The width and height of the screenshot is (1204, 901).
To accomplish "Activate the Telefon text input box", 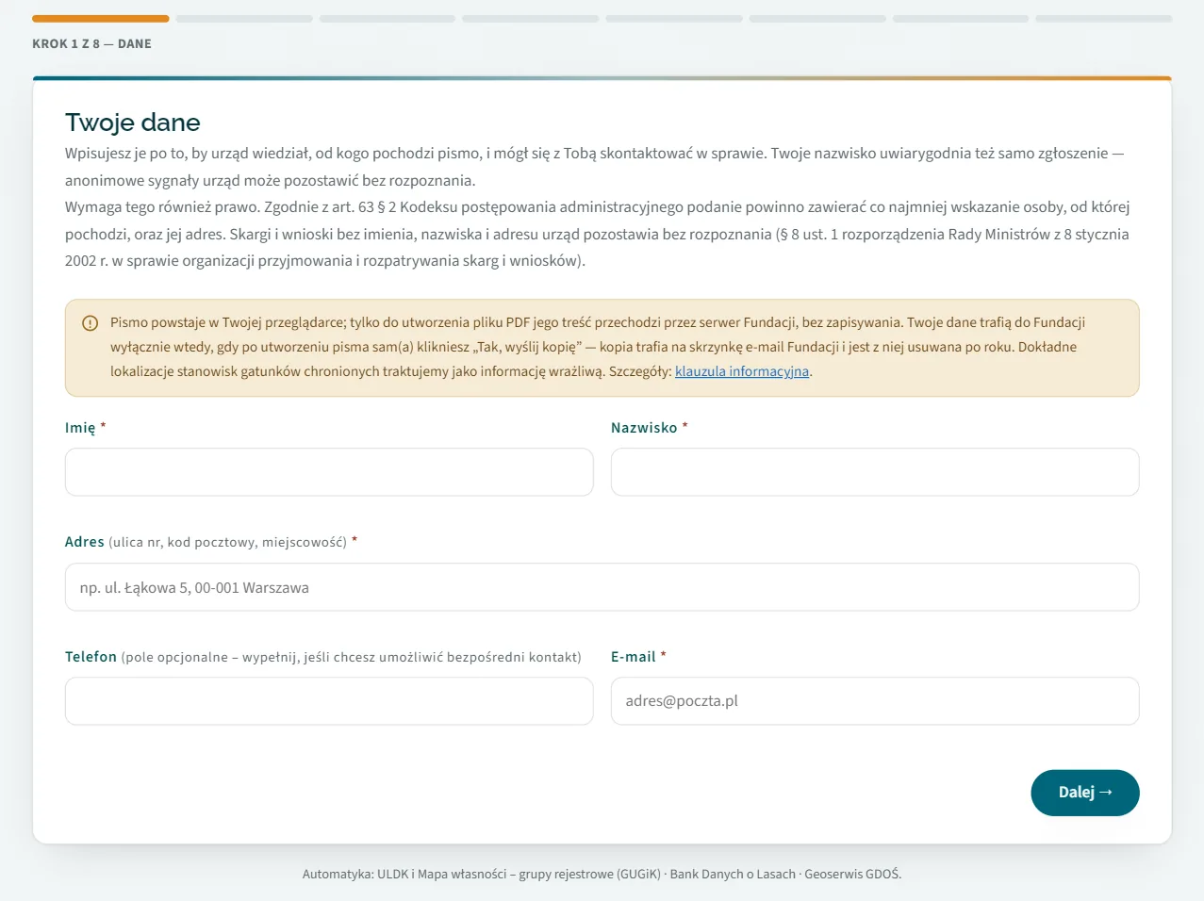I will pyautogui.click(x=329, y=701).
